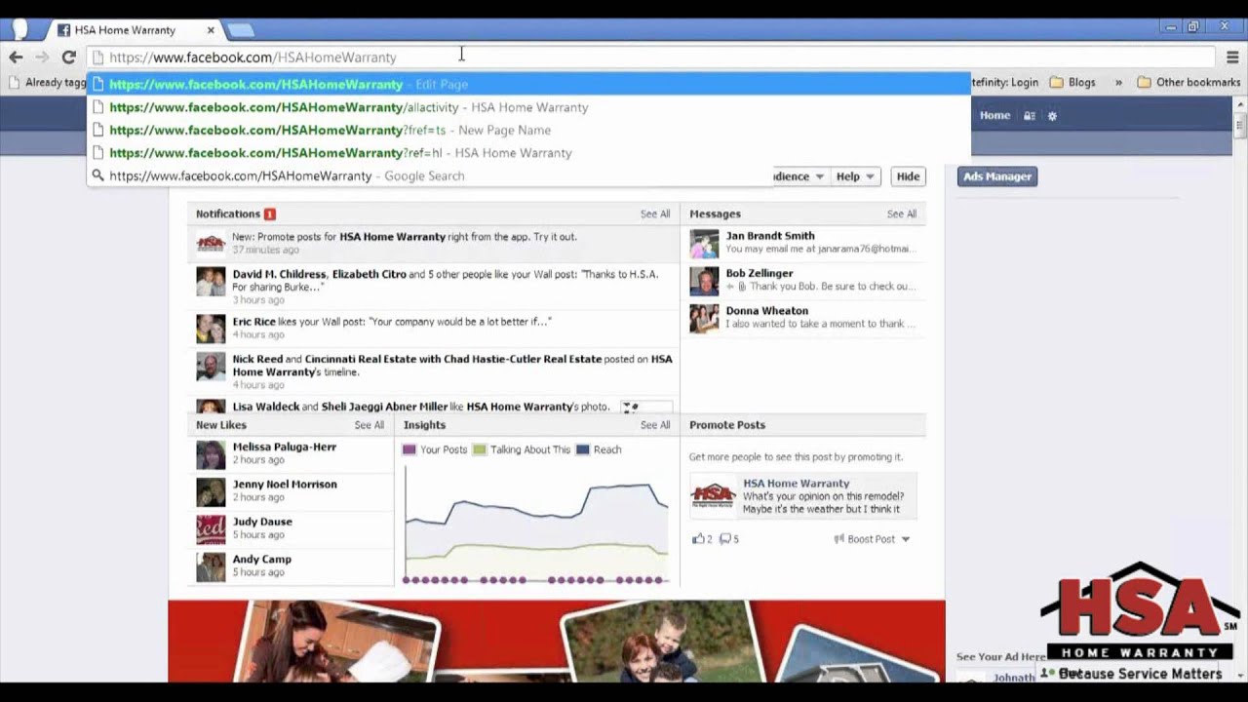Select the ref=hl URL suggestion
Image resolution: width=1248 pixels, height=702 pixels.
click(528, 153)
